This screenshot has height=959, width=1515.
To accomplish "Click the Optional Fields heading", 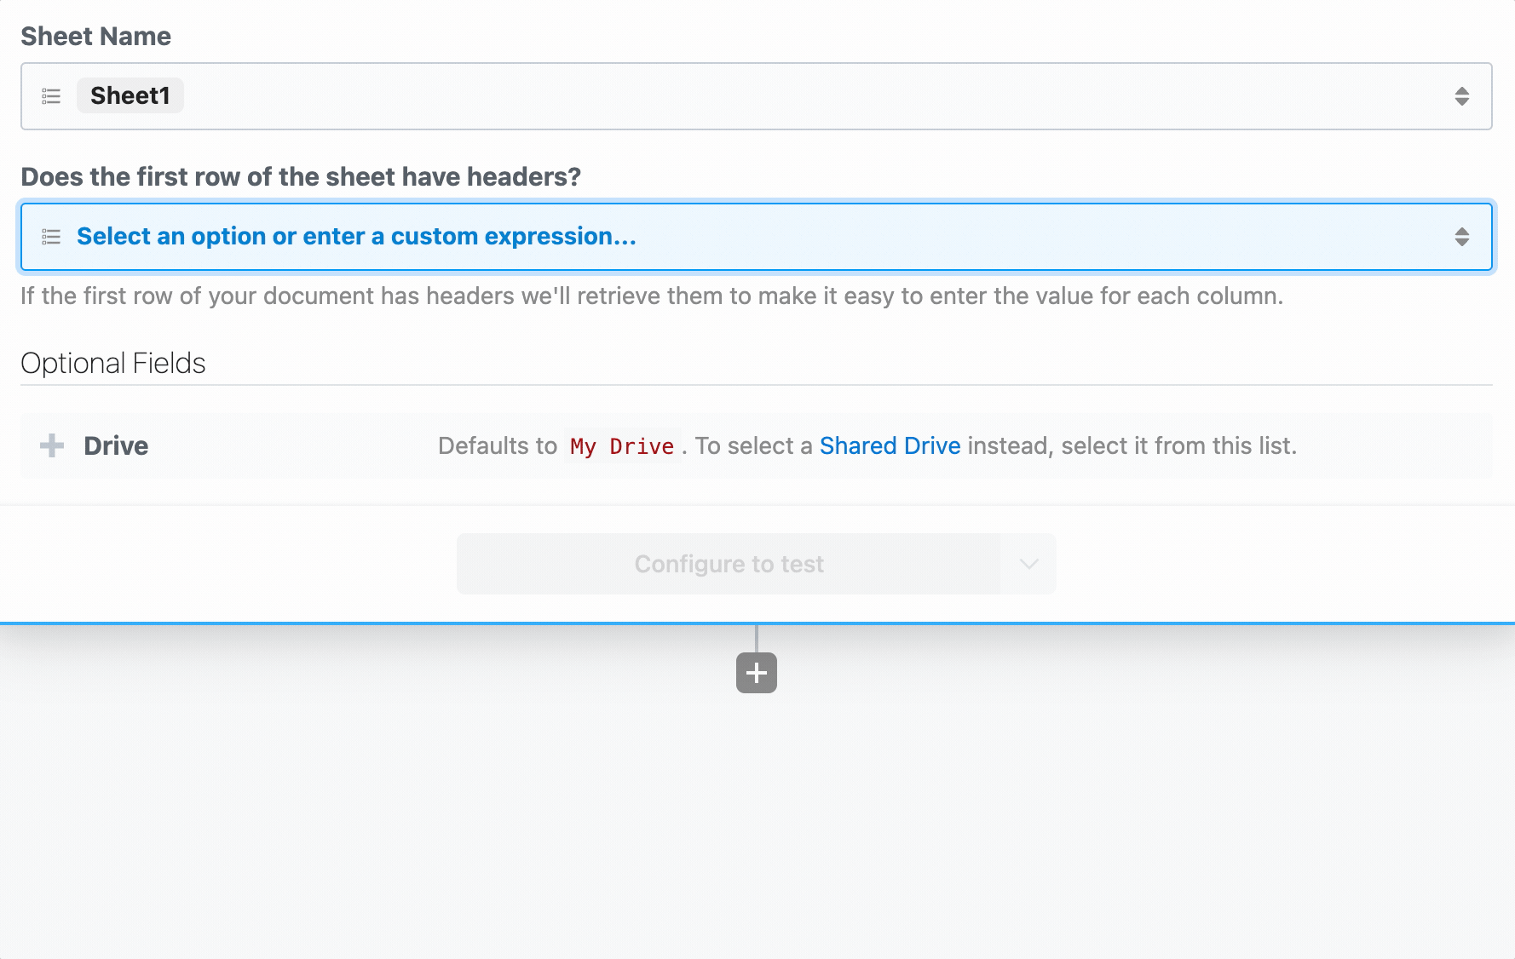I will 113,364.
